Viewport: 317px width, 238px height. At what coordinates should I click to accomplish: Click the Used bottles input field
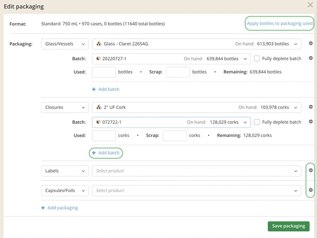coord(104,72)
